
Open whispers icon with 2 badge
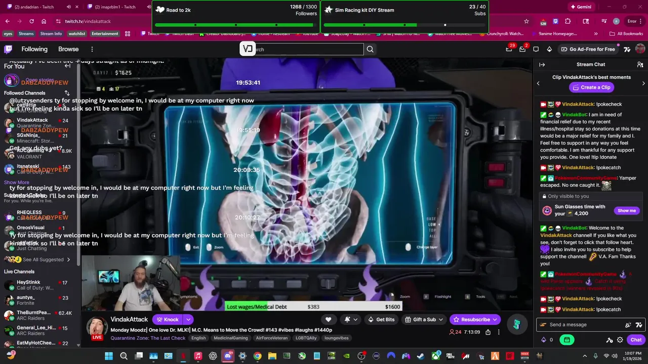pyautogui.click(x=522, y=49)
